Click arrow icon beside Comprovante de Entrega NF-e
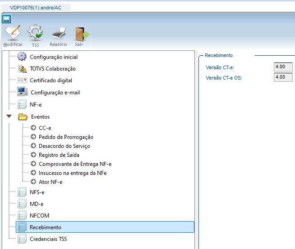The height and width of the screenshot is (249, 295). point(33,164)
